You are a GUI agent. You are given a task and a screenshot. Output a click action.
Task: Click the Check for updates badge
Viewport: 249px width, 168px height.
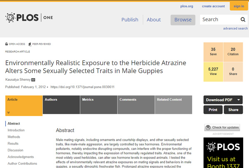222,127
